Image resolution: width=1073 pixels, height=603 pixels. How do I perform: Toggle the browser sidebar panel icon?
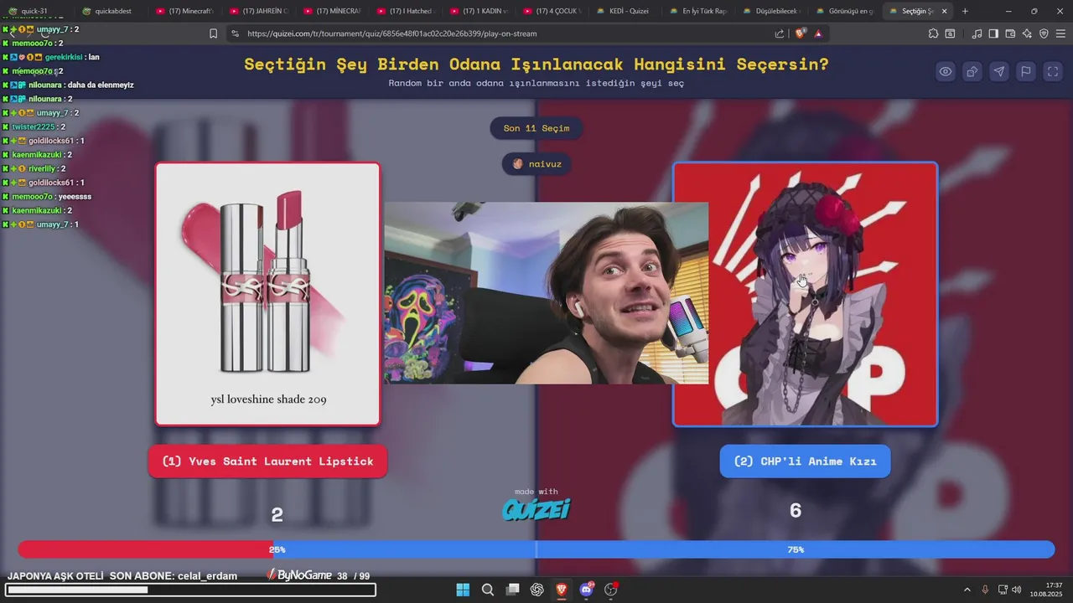point(993,33)
